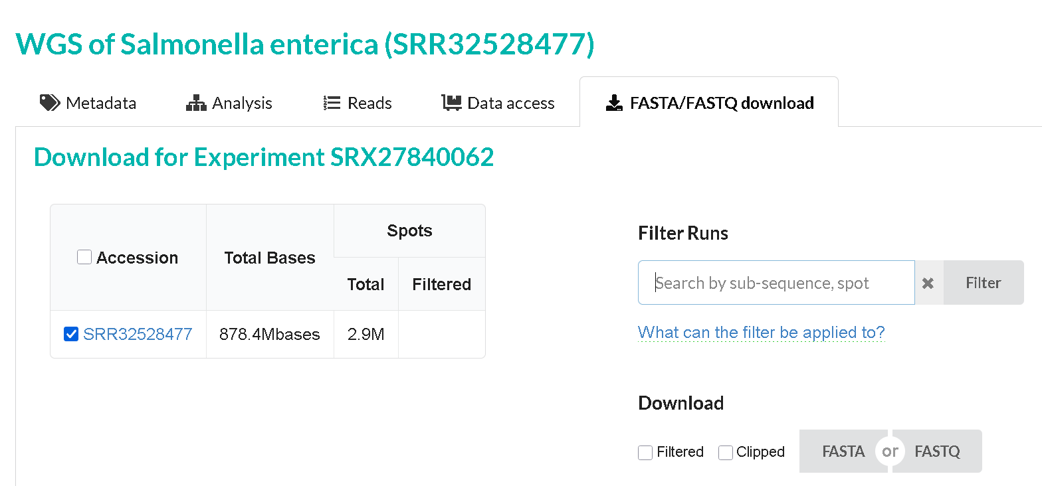The image size is (1042, 486).
Task: Click the Spots column group header
Action: tap(409, 231)
